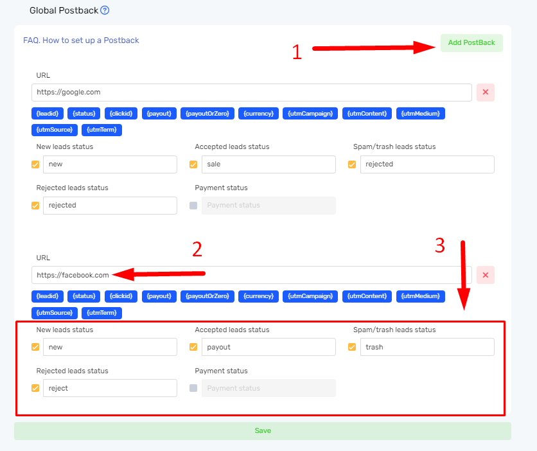537x451 pixels.
Task: Add {currency} tag to second postback URL
Action: click(x=258, y=296)
